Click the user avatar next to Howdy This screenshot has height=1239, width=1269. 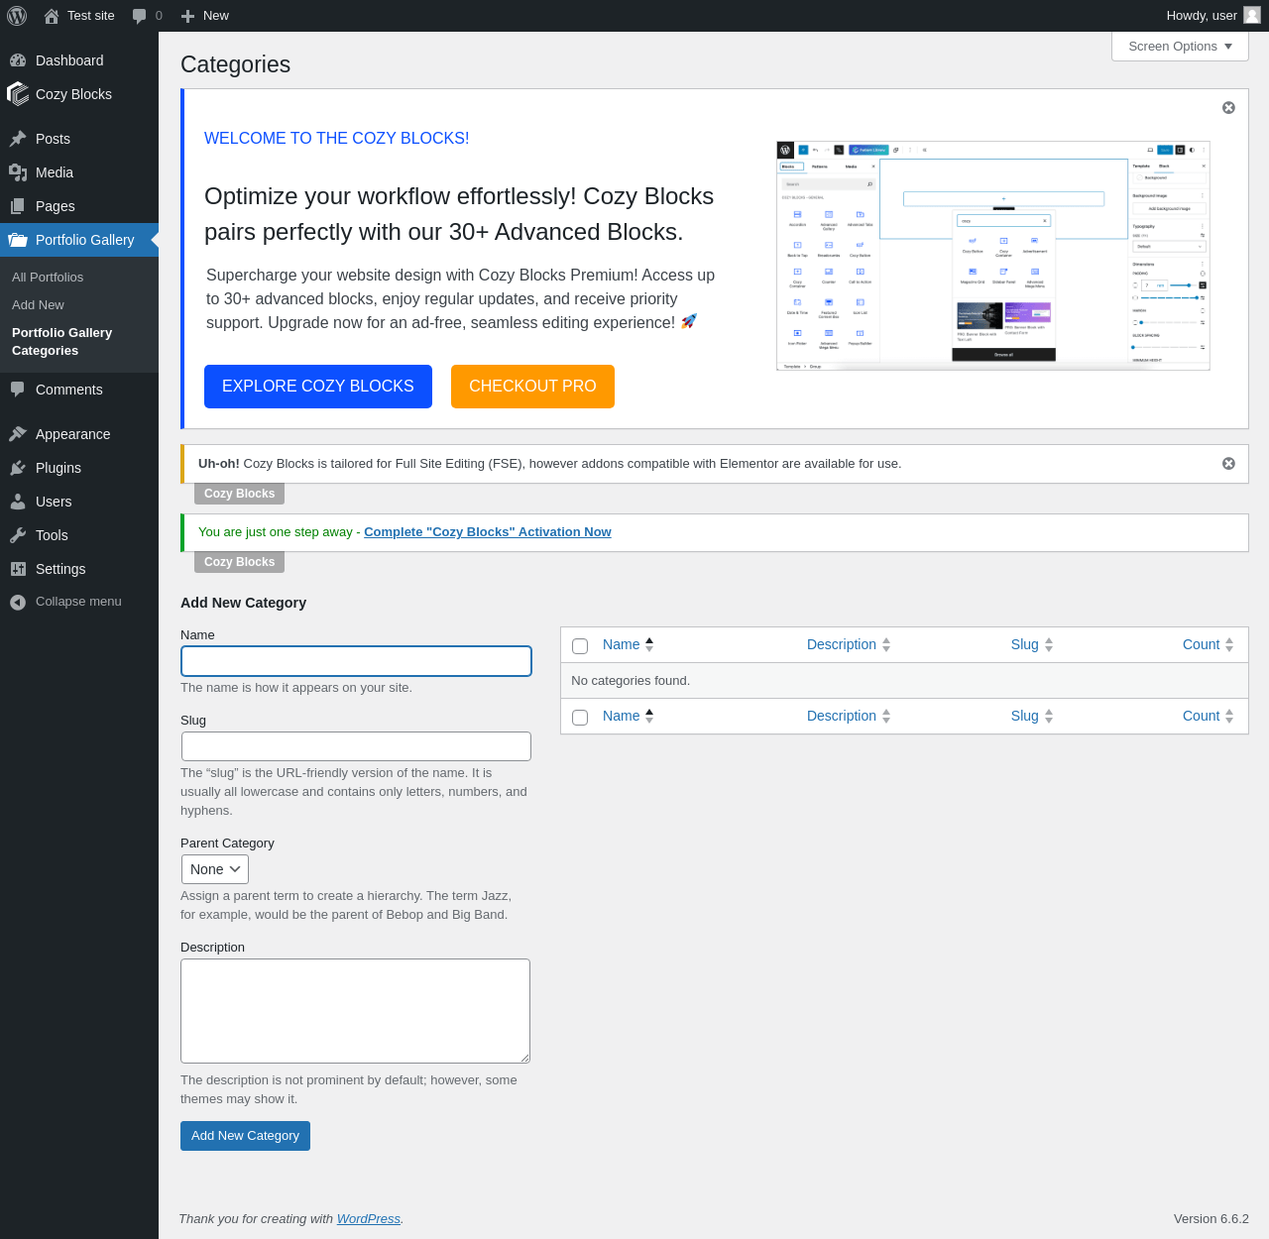(x=1252, y=15)
